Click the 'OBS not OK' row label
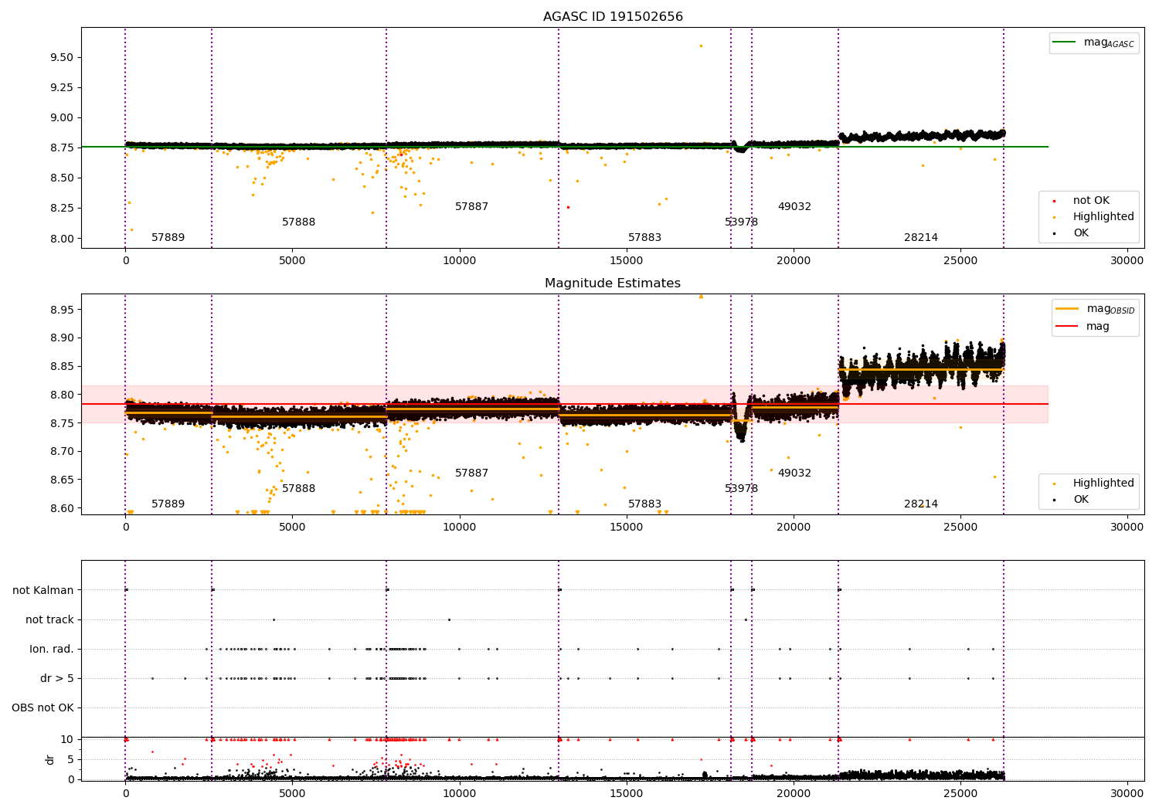 coord(43,708)
